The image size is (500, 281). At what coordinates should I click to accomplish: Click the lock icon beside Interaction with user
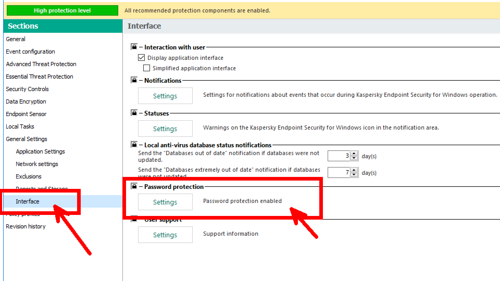pyautogui.click(x=134, y=47)
